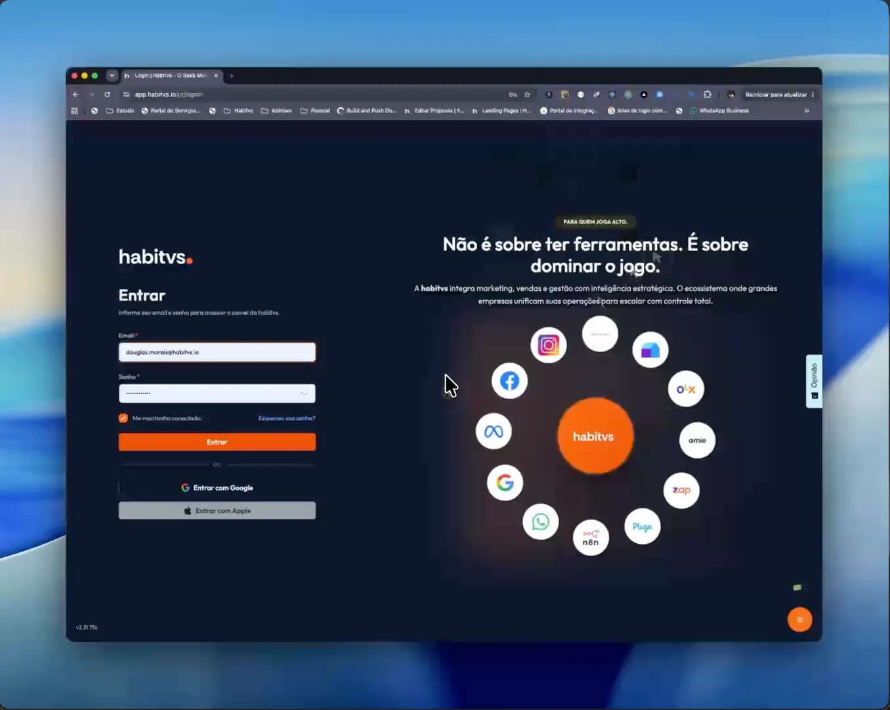Sign in with 'Entrar com Google'
Screen dimensions: 890x710
click(x=217, y=488)
